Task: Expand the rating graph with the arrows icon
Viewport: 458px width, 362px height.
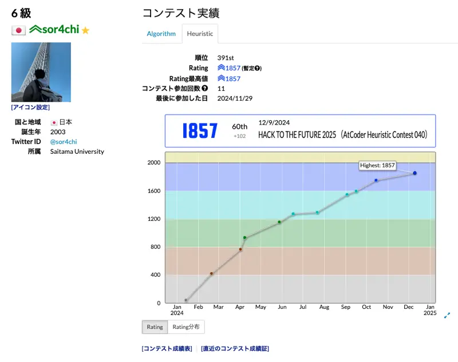Action: 447,315
